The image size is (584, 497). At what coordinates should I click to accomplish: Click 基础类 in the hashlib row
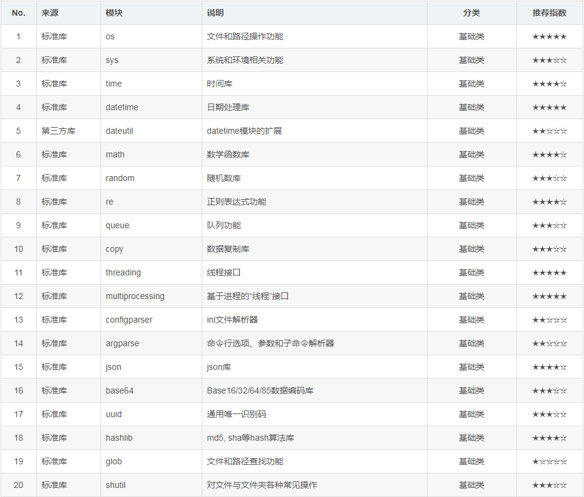coord(471,438)
